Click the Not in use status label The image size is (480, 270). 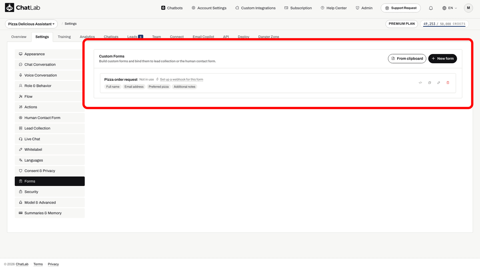[147, 80]
